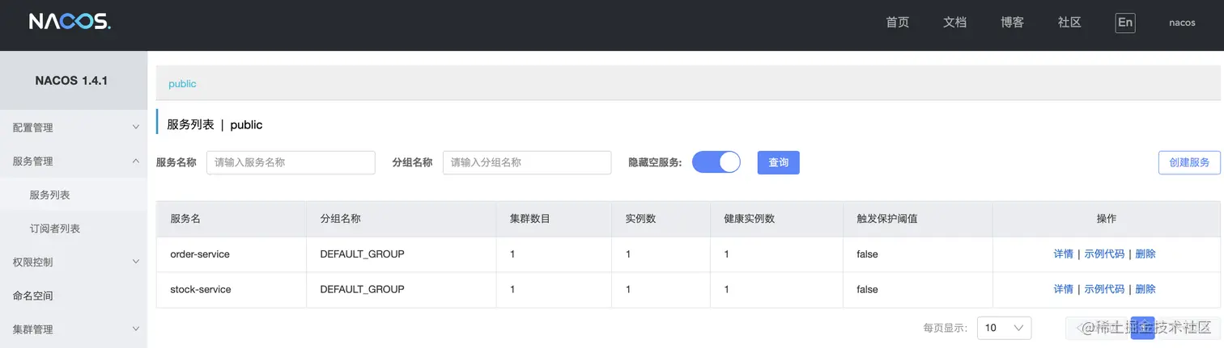Select the public namespace tab
This screenshot has height=348, width=1224.
[x=182, y=84]
